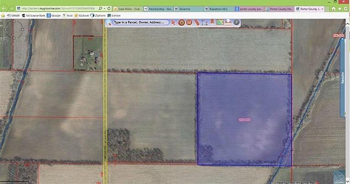
Task: Open the Google bookmark
Action: (54, 15)
